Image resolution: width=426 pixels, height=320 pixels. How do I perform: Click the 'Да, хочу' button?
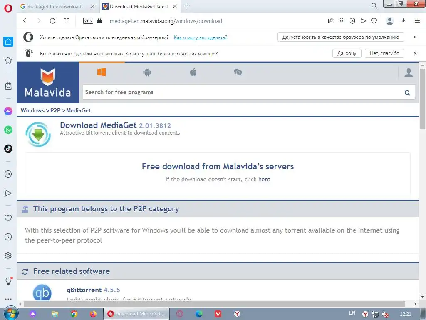[x=347, y=53]
